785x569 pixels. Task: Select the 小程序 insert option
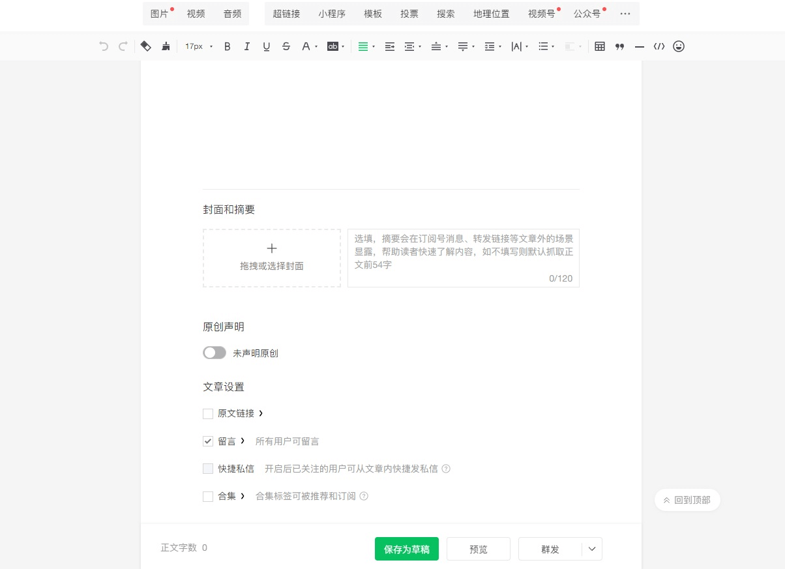pos(332,14)
